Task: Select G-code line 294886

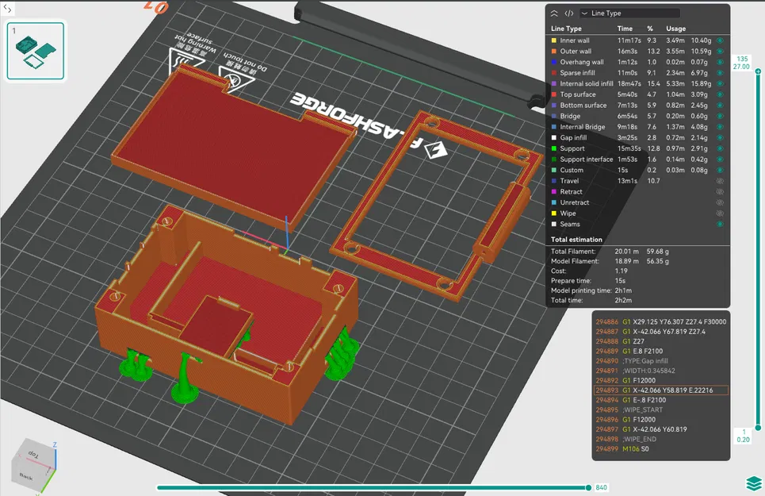Action: 661,321
